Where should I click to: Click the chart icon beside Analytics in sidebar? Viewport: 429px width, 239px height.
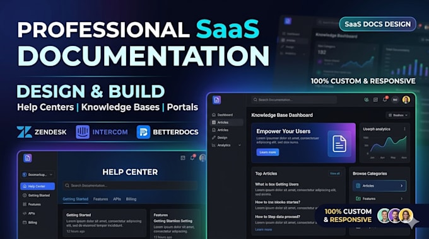pos(214,145)
